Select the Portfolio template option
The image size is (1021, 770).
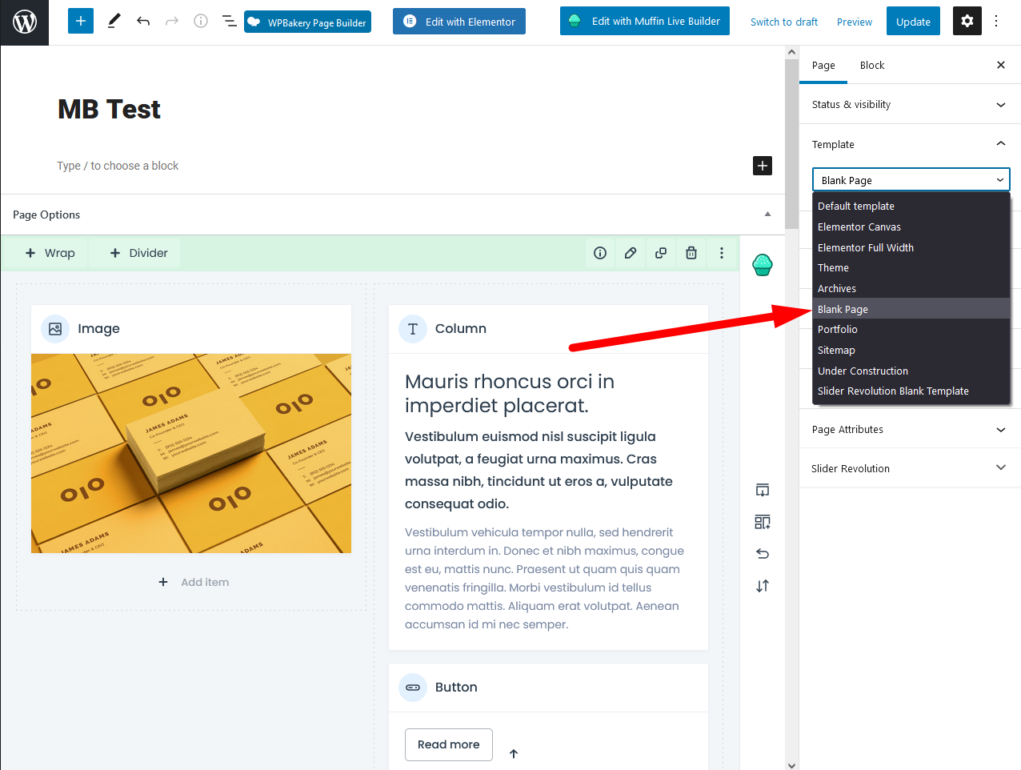(911, 329)
